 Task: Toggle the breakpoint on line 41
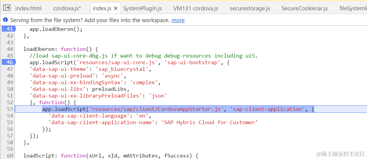click(x=9, y=29)
